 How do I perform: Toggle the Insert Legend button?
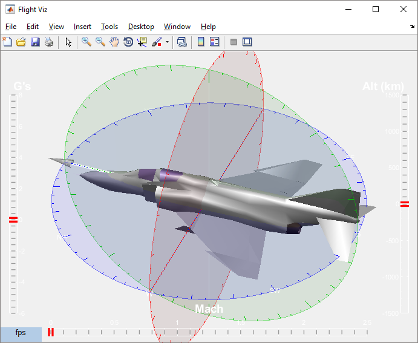(x=215, y=42)
